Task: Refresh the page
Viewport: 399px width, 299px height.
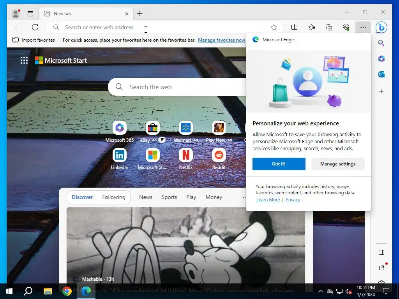Action: pyautogui.click(x=35, y=27)
